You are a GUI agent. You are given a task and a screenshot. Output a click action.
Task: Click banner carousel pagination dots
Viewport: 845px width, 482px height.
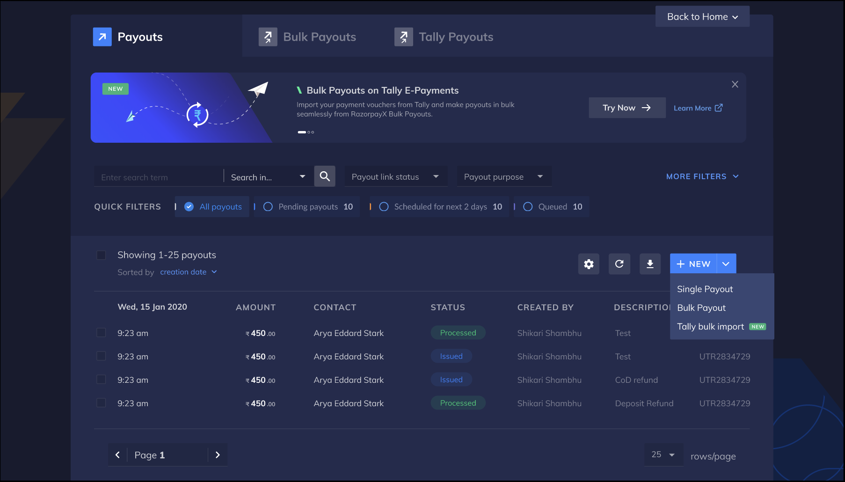pyautogui.click(x=306, y=132)
